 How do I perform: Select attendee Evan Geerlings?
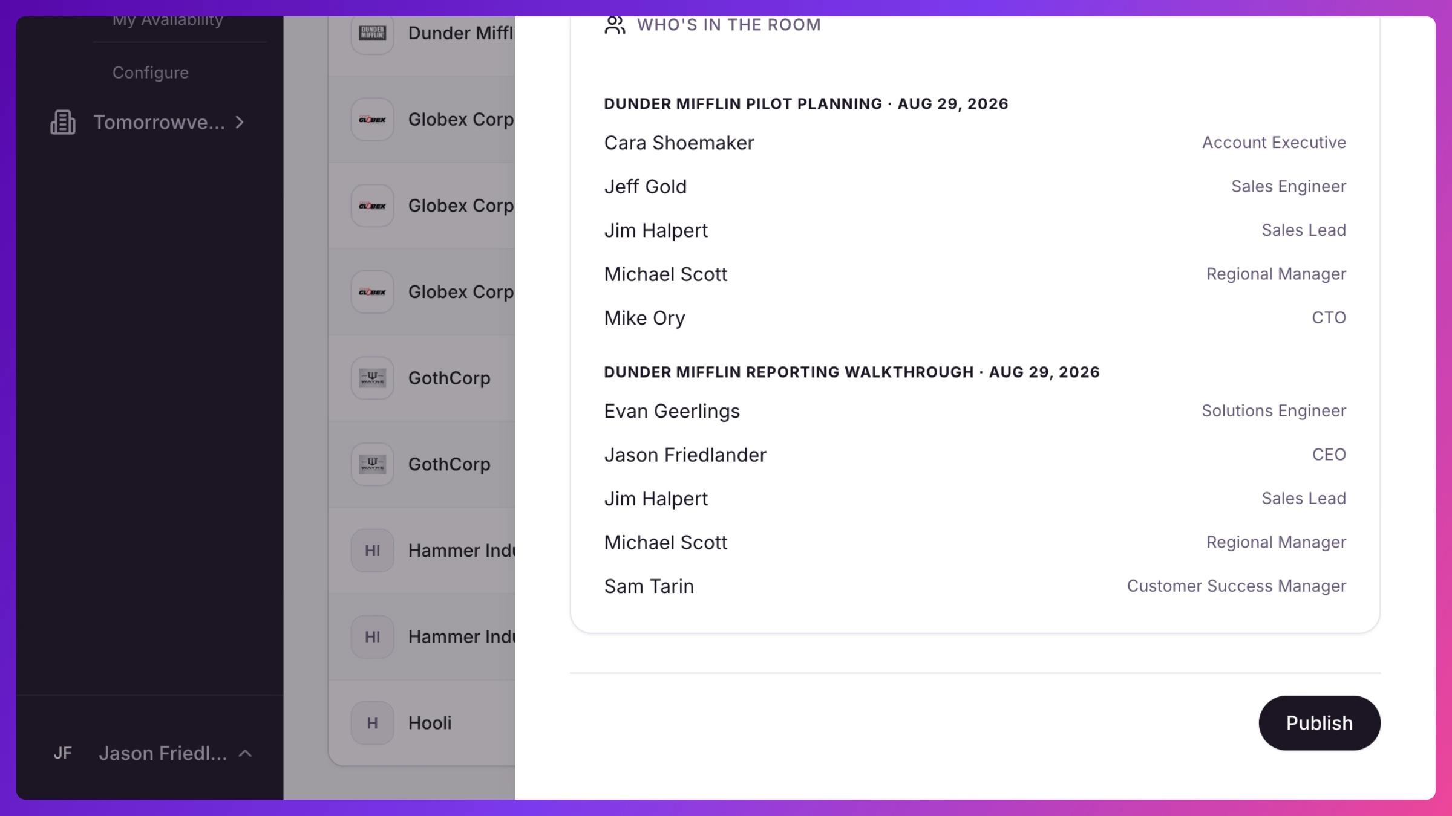[672, 411]
